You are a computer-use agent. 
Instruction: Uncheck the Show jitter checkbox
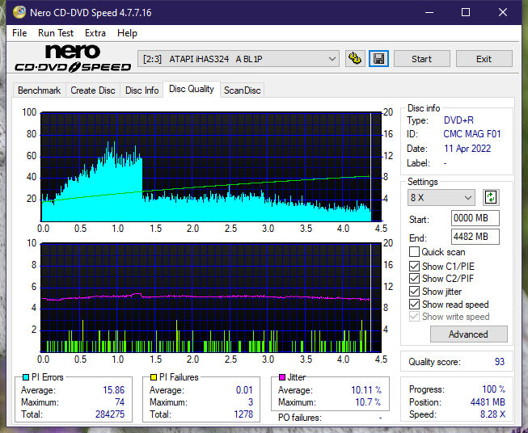click(x=414, y=292)
